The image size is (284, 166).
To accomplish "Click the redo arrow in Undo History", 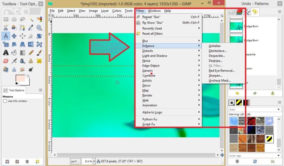I will pyautogui.click(x=254, y=93).
